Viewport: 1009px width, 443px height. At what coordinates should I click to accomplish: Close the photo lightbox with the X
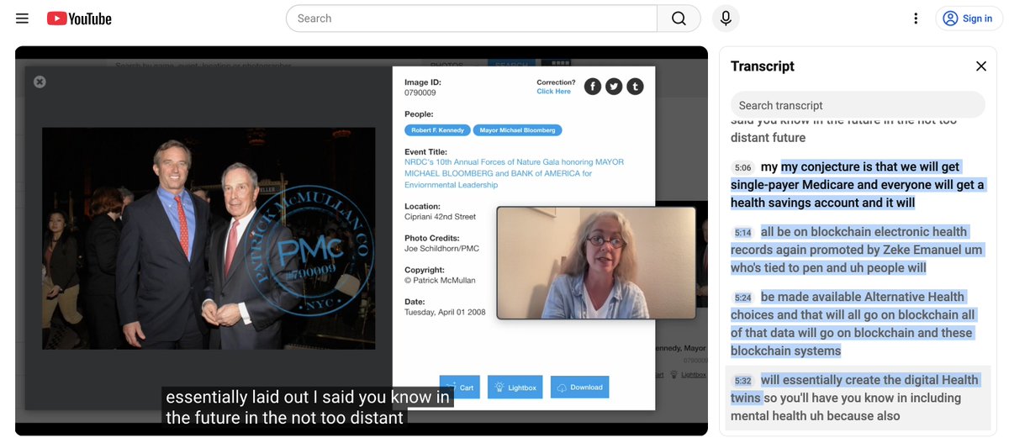click(x=40, y=82)
